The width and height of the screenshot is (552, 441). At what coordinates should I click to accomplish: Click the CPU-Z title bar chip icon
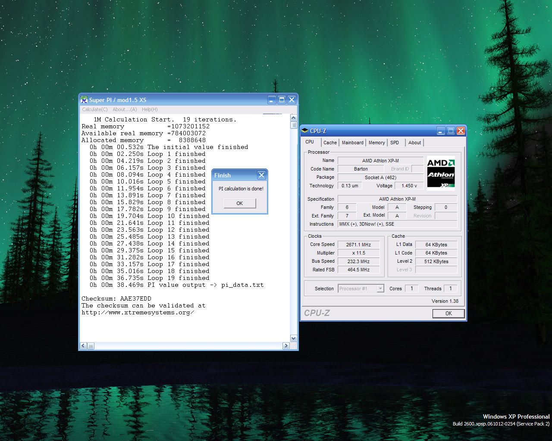tap(305, 131)
